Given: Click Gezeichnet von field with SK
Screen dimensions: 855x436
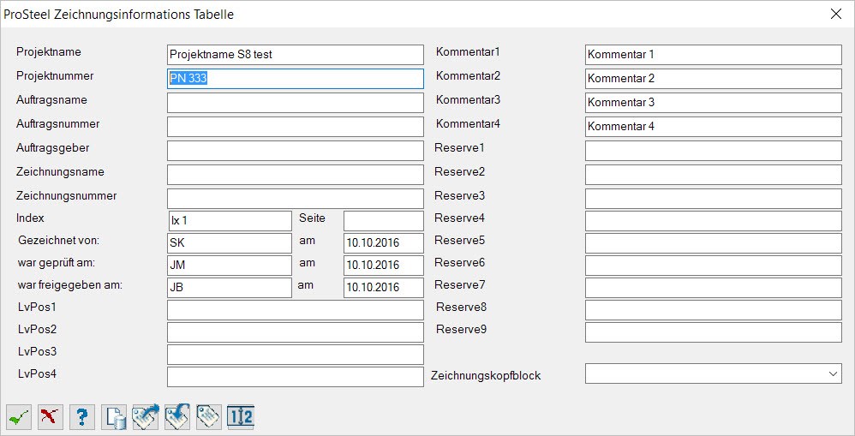Looking at the screenshot, I should pyautogui.click(x=230, y=243).
